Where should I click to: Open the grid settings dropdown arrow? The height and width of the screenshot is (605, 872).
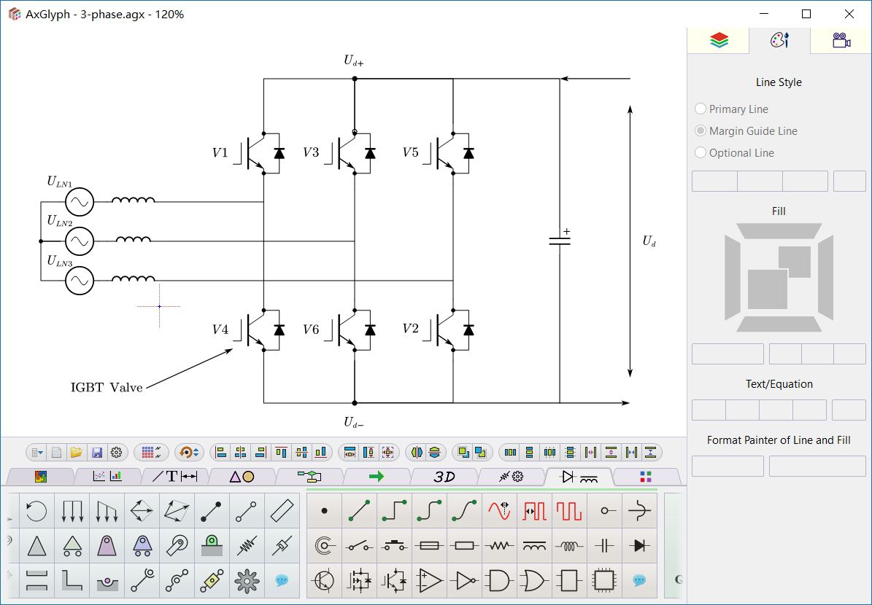click(156, 450)
